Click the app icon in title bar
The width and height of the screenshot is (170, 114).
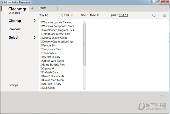(x=2, y=2)
